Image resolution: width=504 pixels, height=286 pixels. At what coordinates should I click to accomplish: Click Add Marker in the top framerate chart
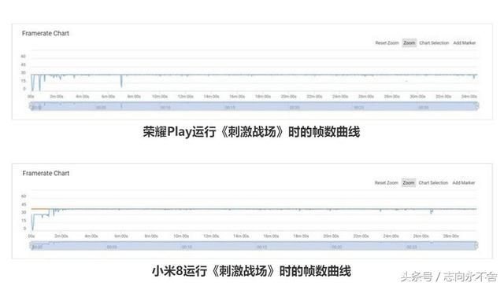465,42
